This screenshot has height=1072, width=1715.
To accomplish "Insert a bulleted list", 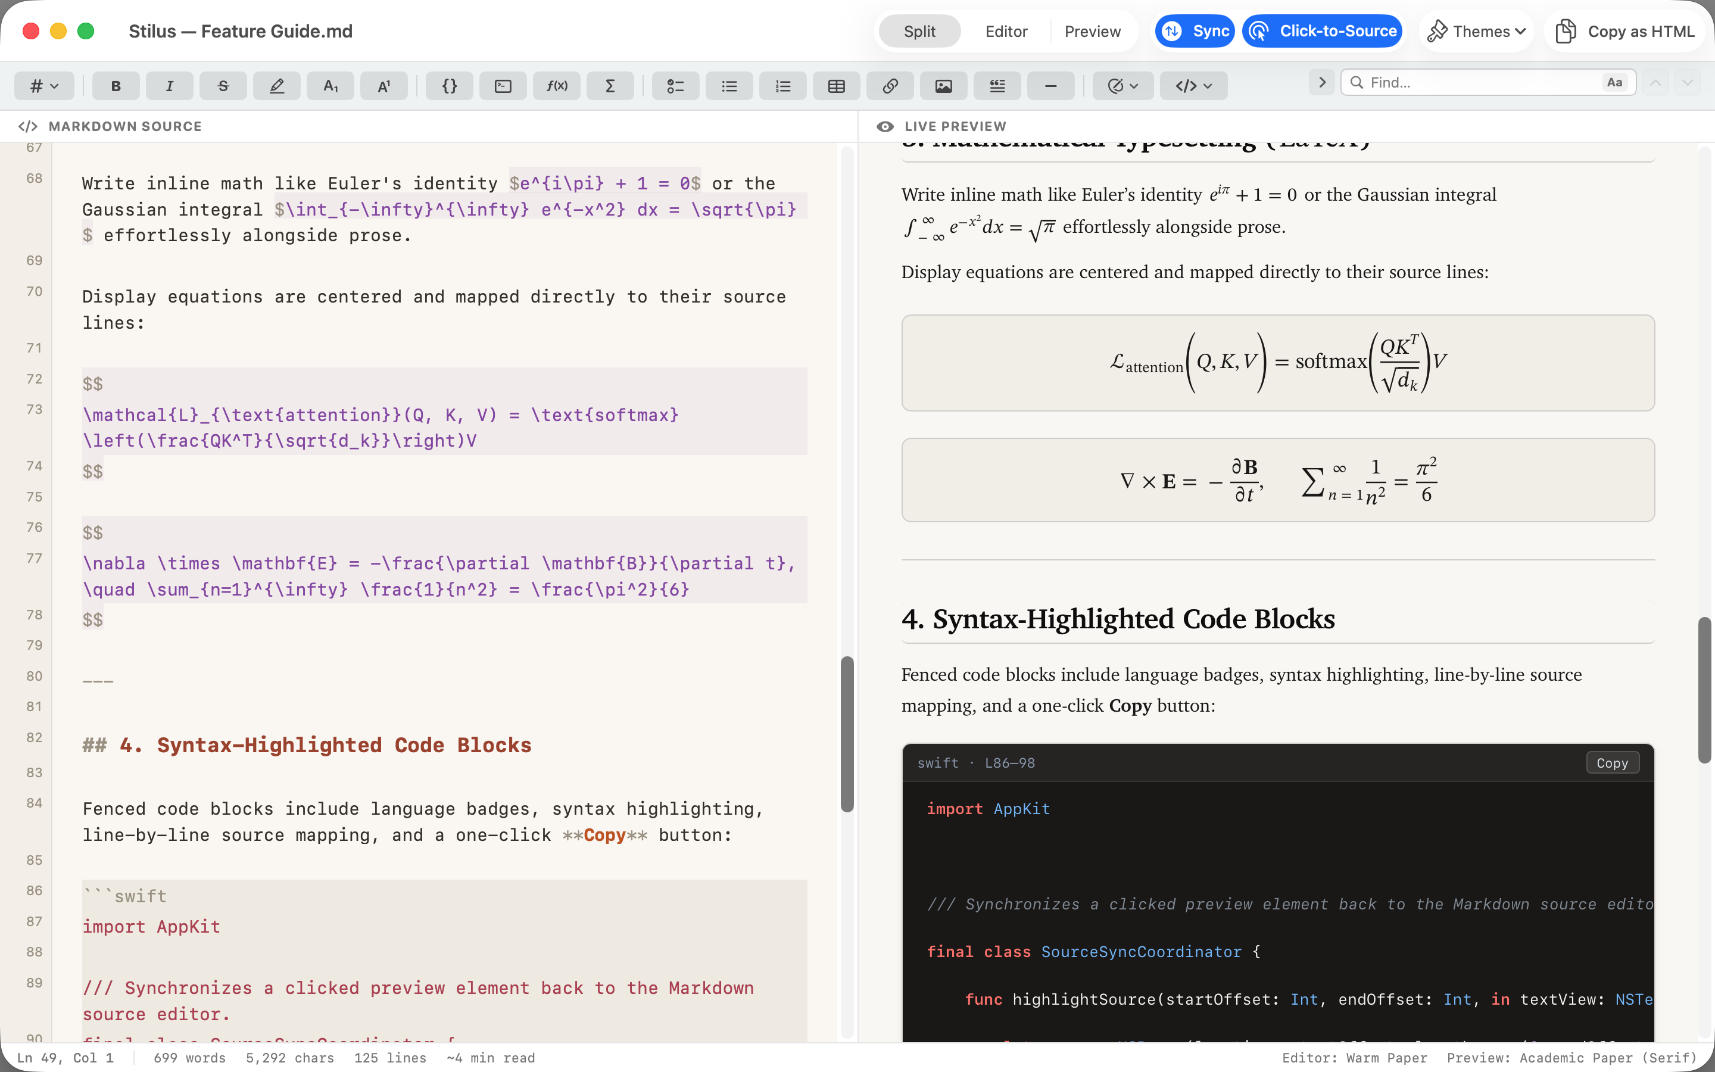I will (x=729, y=86).
